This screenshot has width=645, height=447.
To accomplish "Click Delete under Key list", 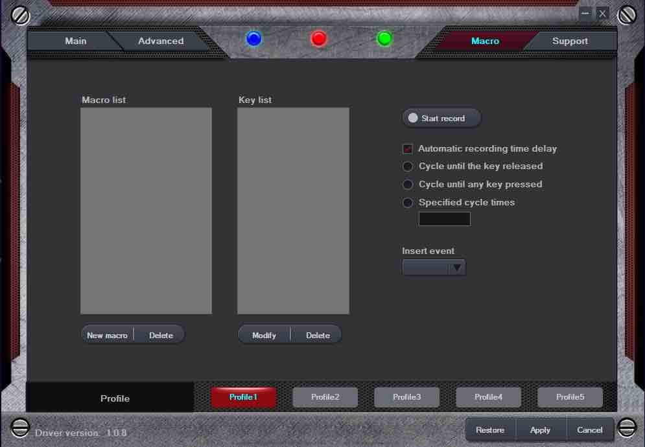I will (x=318, y=335).
